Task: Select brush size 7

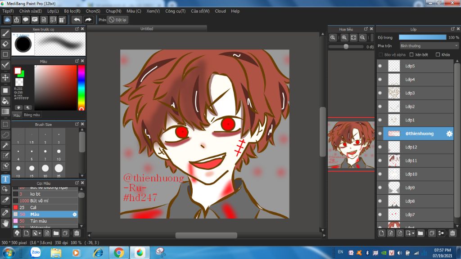Action: click(45, 154)
